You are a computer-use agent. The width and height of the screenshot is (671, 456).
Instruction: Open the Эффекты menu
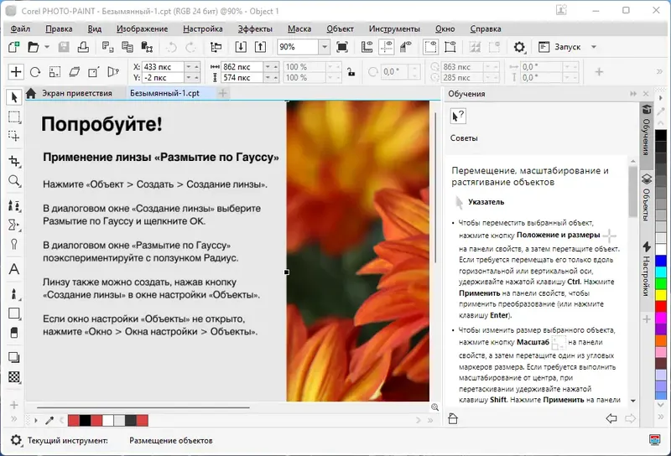coord(254,28)
